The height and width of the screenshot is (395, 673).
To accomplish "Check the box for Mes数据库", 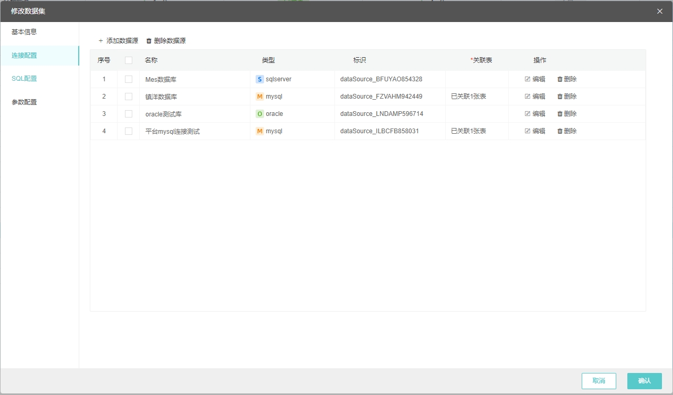I will pyautogui.click(x=129, y=79).
